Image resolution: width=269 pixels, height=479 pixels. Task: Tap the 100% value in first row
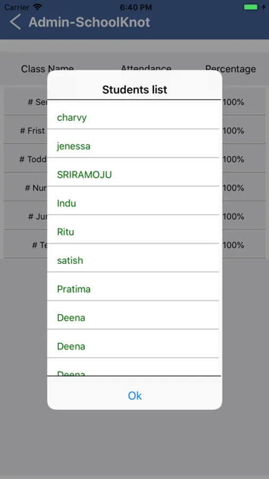tap(233, 102)
